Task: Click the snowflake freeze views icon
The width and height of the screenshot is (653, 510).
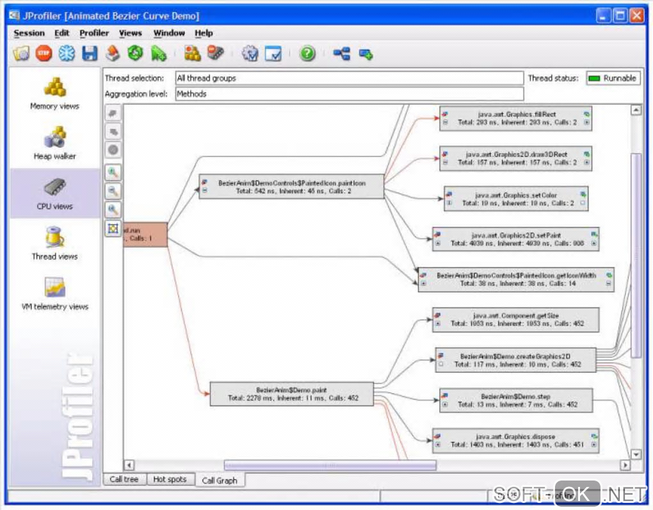Action: point(67,53)
